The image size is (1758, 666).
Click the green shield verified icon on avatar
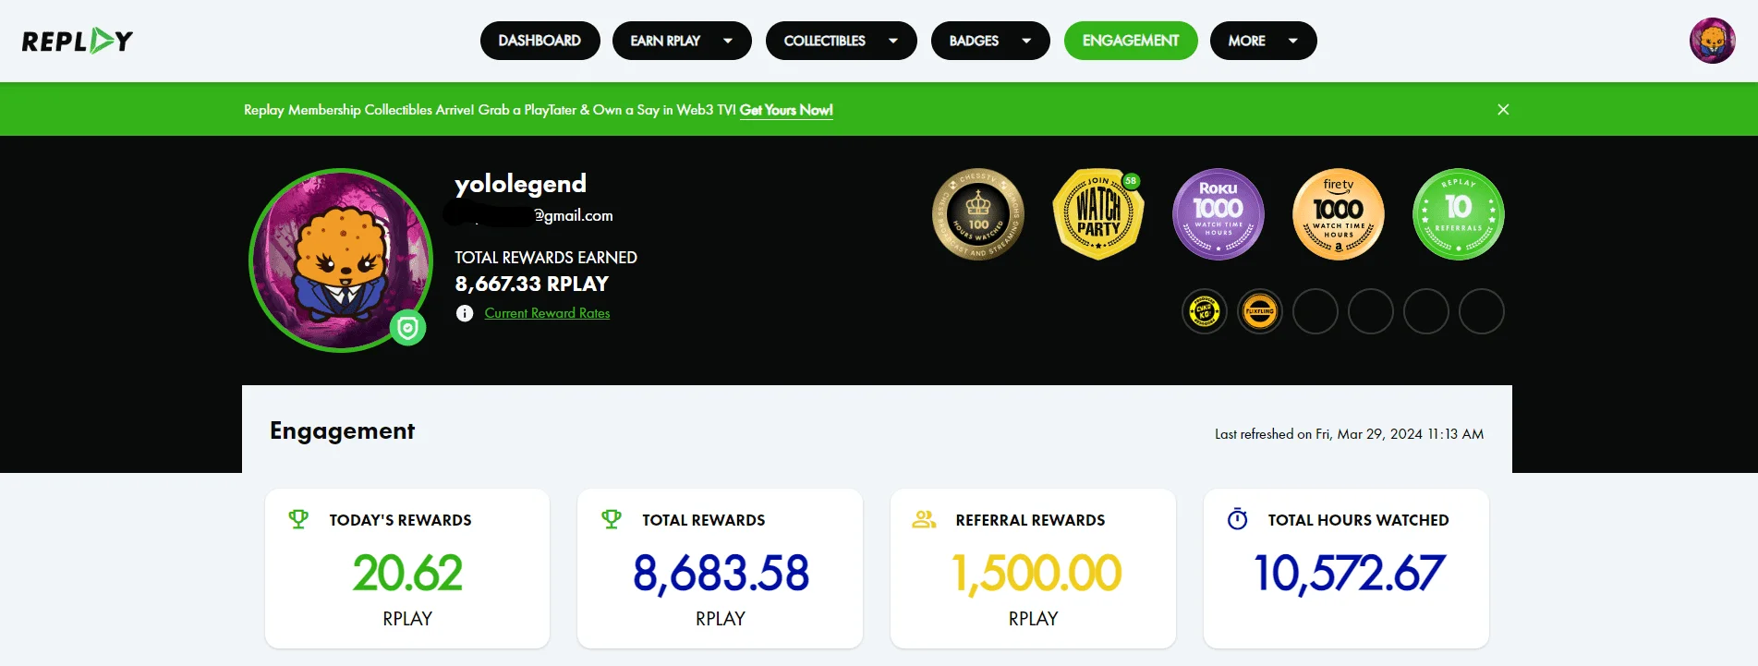[x=407, y=328]
